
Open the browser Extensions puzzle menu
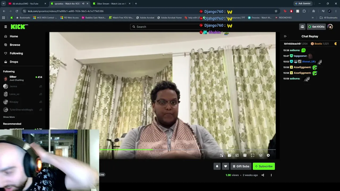[304, 11]
